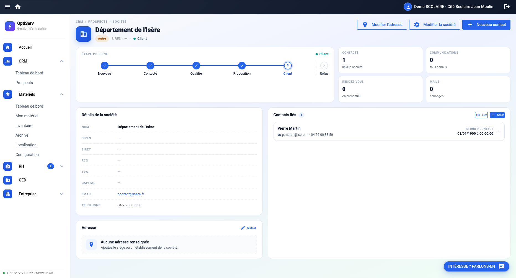Click Modifier la société button
Image resolution: width=516 pixels, height=278 pixels.
pyautogui.click(x=435, y=25)
